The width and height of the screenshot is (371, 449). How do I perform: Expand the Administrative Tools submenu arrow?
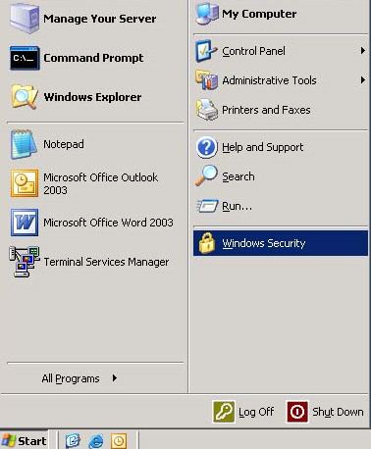(362, 80)
